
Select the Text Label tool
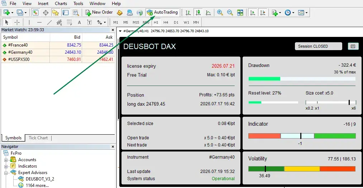(89, 22)
